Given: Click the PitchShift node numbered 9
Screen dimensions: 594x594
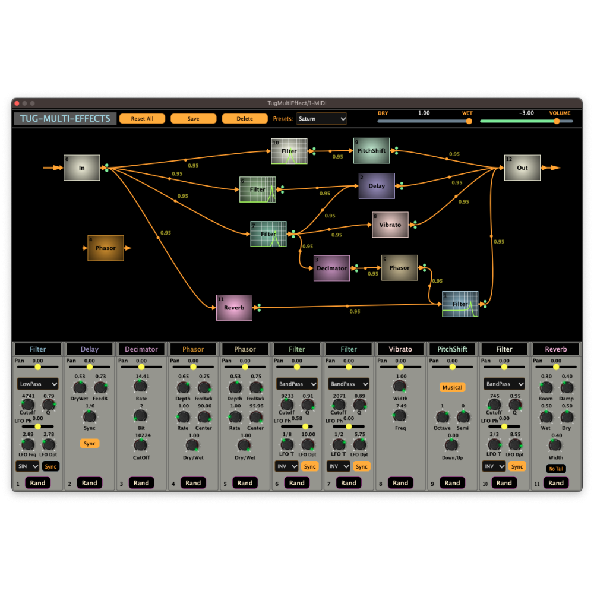Looking at the screenshot, I should (x=371, y=151).
